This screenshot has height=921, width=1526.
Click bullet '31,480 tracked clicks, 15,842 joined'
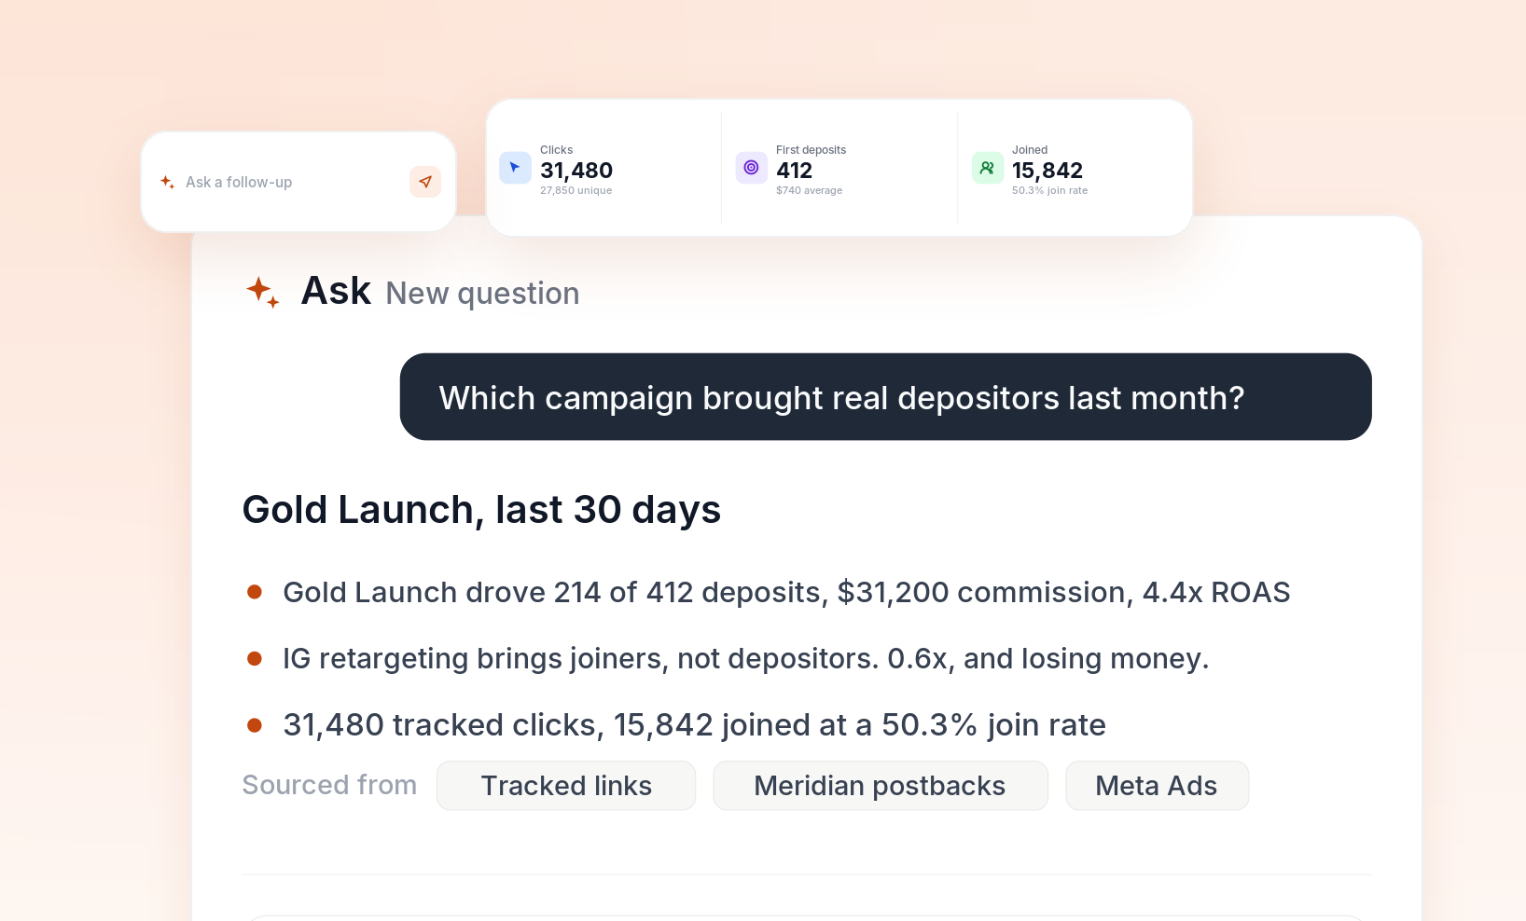tap(694, 725)
